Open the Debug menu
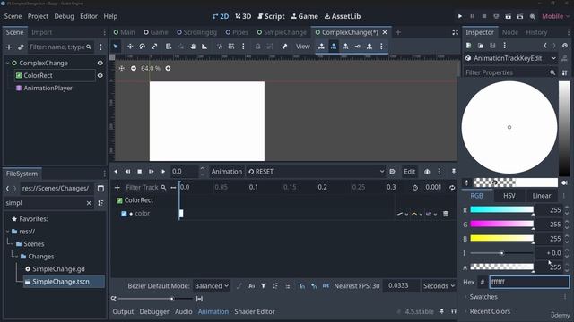Image resolution: width=574 pixels, height=322 pixels. point(64,16)
